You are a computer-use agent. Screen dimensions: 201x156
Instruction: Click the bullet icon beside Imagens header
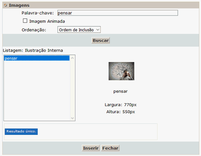[x=5, y=5]
